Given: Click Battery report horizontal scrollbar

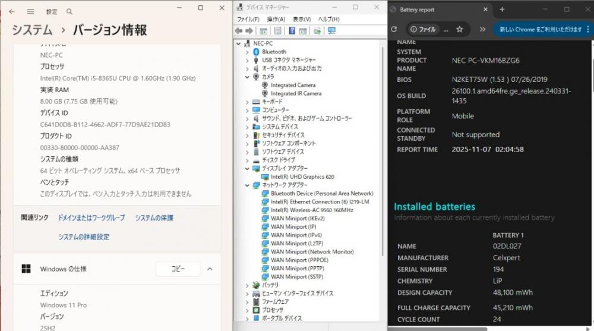Looking at the screenshot, I should click(438, 329).
